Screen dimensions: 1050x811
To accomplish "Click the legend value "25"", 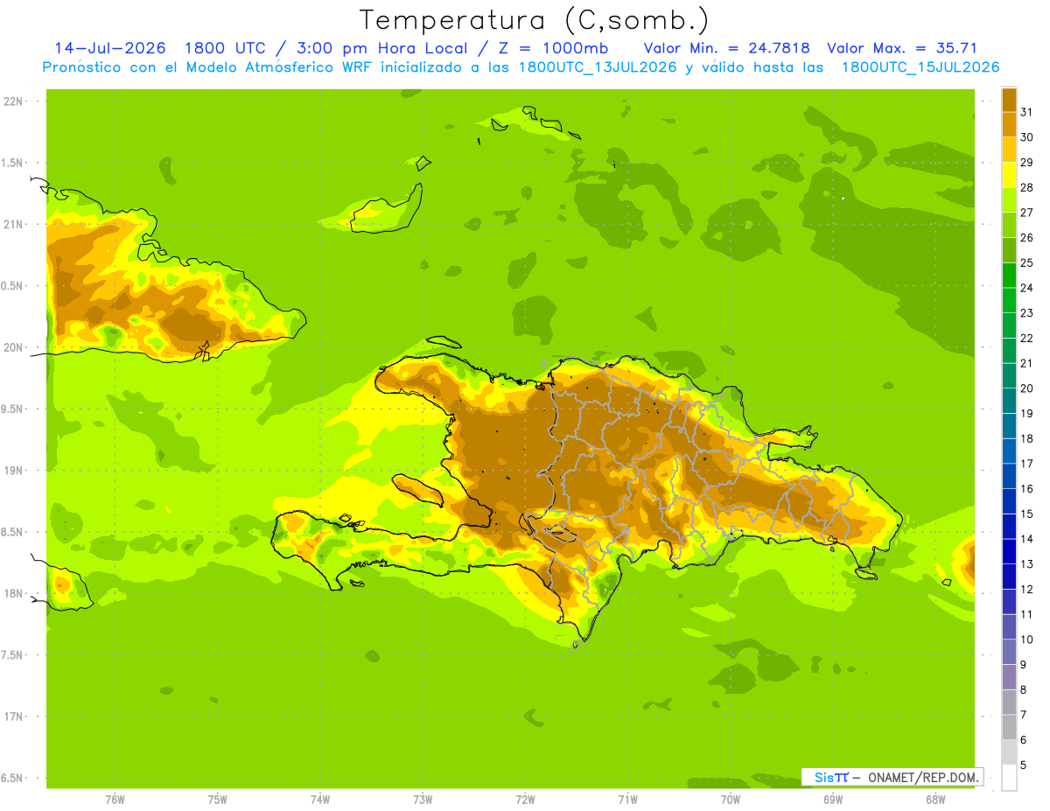I will click(x=1027, y=262).
